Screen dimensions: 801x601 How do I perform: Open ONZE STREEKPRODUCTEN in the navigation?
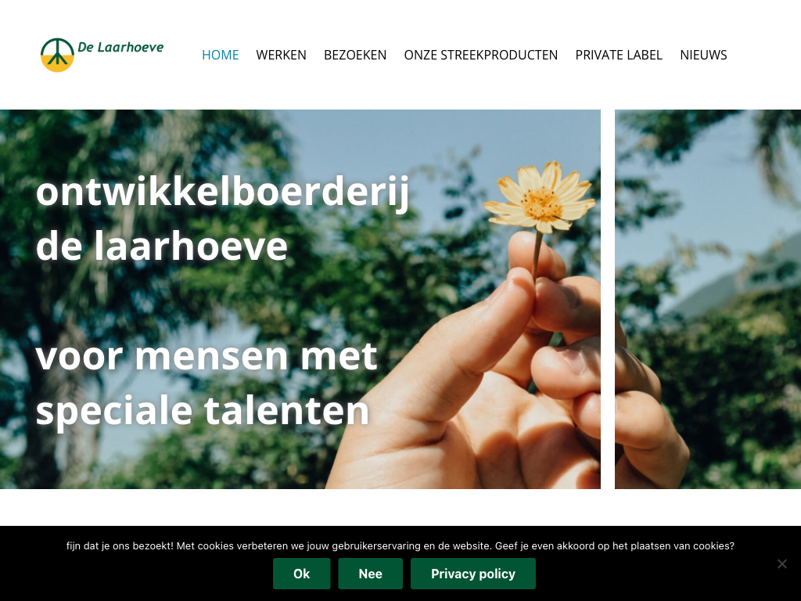coord(481,55)
